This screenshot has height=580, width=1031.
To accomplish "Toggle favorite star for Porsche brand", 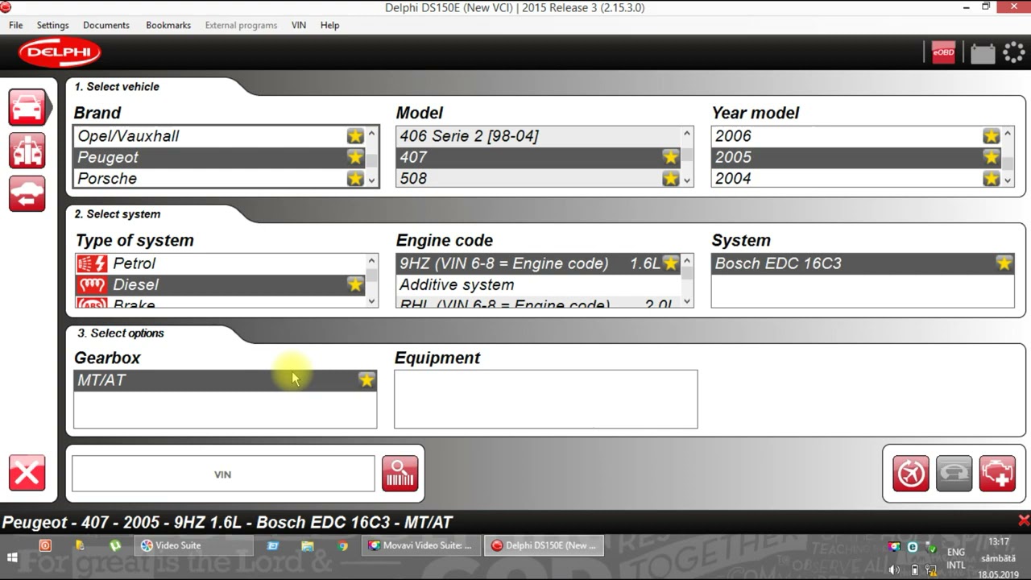I will point(355,179).
